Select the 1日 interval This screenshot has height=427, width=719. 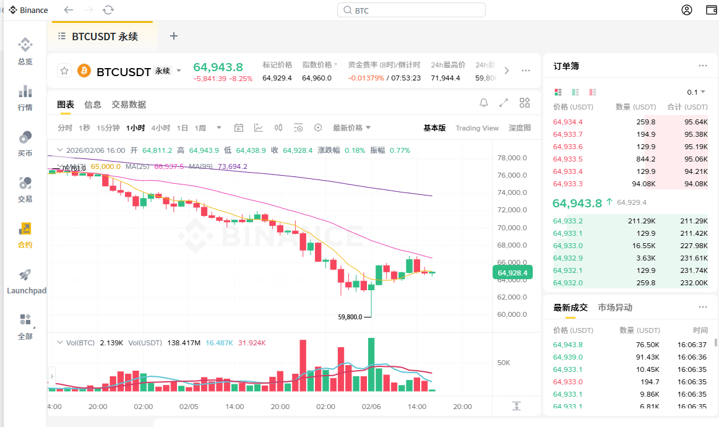point(182,128)
